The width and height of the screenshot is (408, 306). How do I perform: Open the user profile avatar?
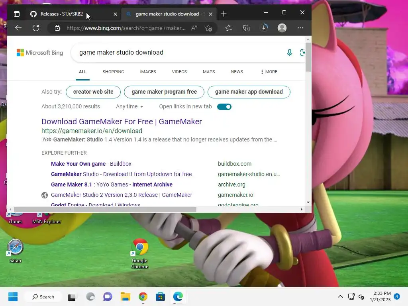(x=282, y=28)
